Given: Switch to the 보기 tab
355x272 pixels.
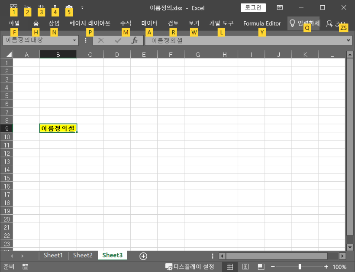Looking at the screenshot, I should [x=194, y=23].
